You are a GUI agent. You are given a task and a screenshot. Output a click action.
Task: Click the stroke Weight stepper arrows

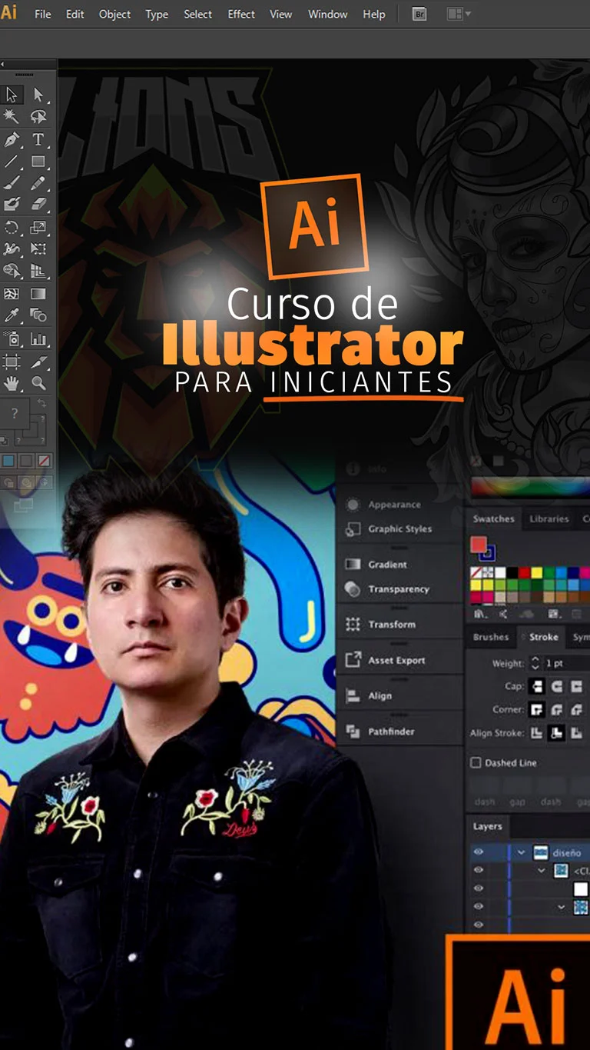pos(535,662)
